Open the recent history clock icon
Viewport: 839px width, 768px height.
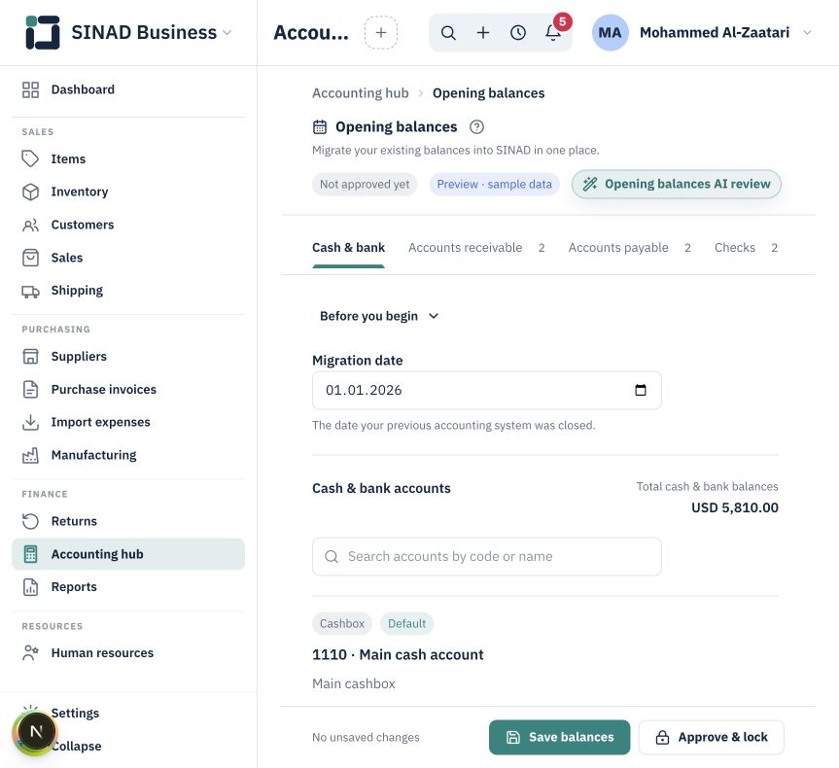518,33
